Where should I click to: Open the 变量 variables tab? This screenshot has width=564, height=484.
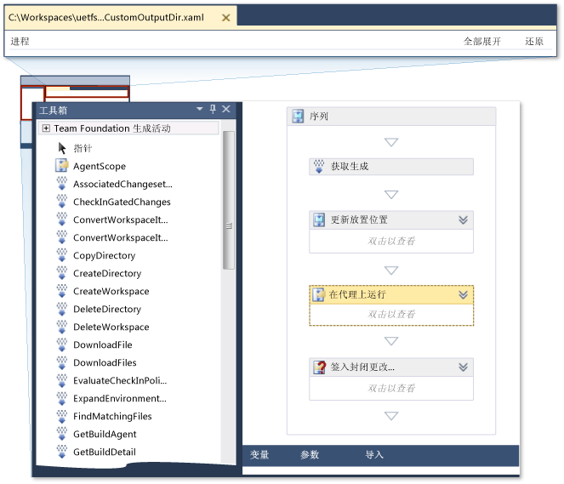pyautogui.click(x=259, y=455)
